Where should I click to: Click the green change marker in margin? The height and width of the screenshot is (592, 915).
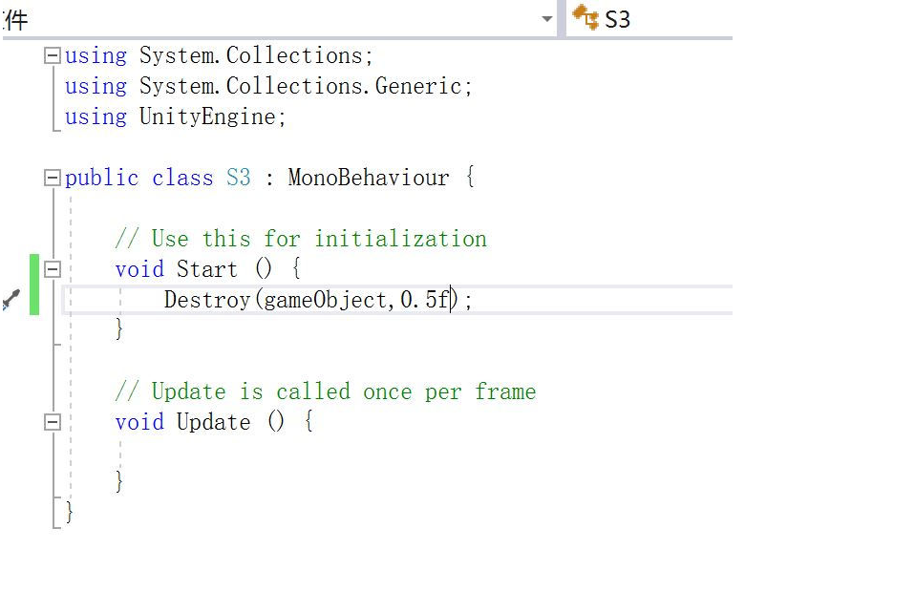[34, 285]
